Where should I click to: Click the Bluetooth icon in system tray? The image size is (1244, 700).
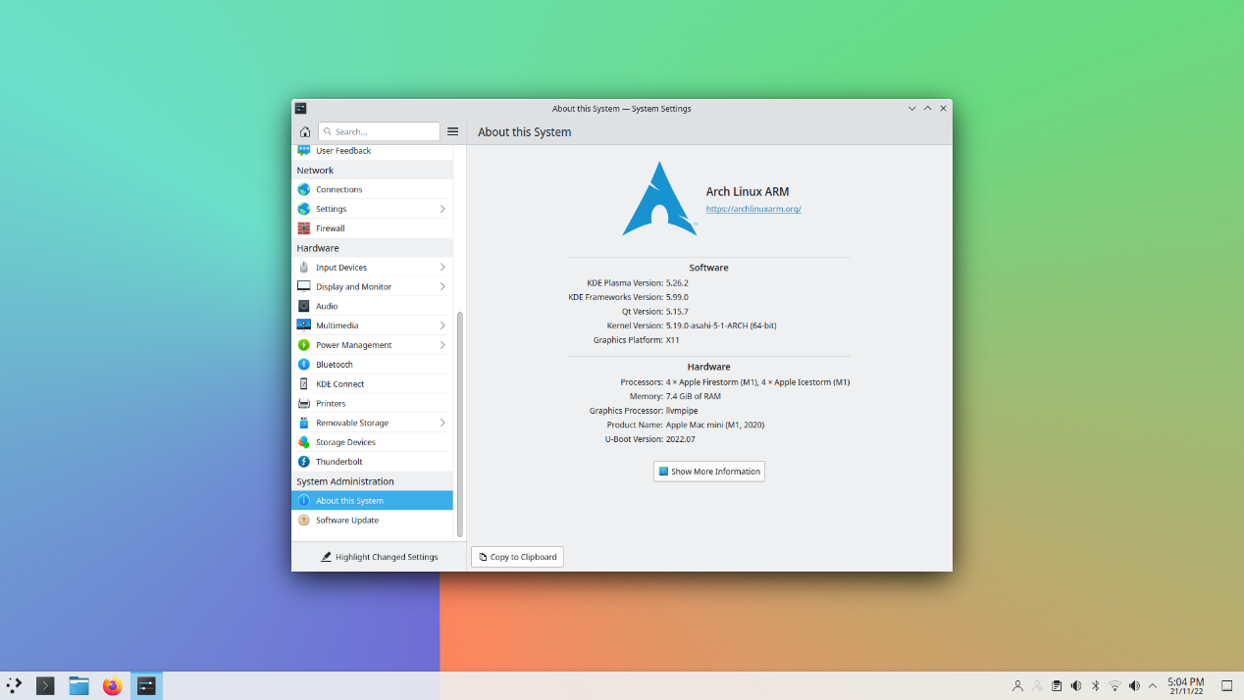pyautogui.click(x=1095, y=685)
